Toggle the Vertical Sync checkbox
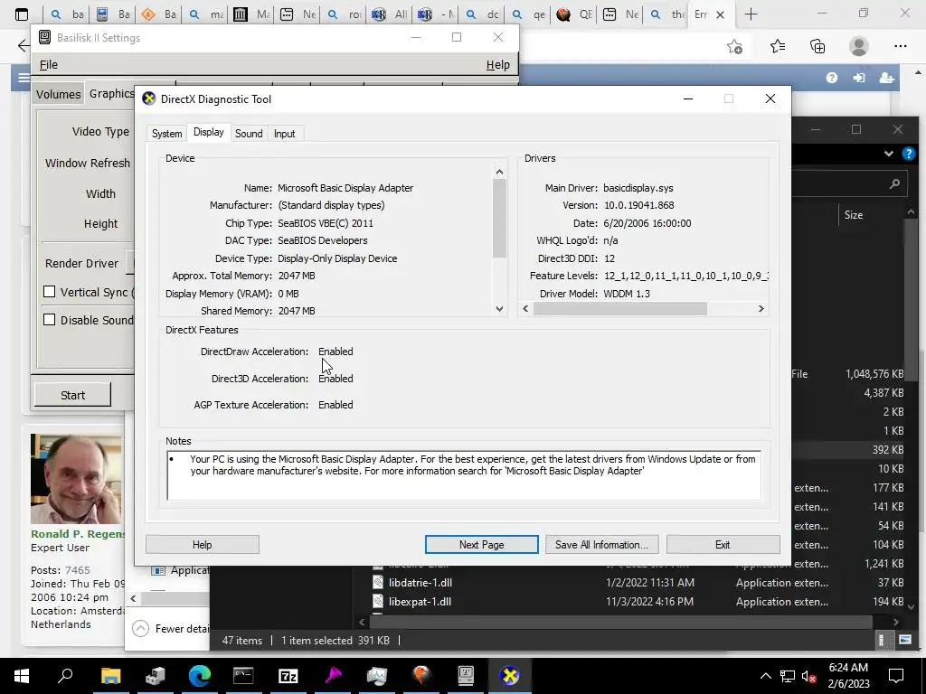The height and width of the screenshot is (694, 926). pyautogui.click(x=50, y=292)
